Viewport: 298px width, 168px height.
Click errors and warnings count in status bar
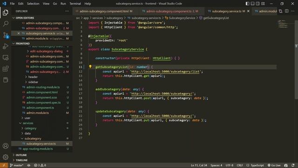[40, 165]
